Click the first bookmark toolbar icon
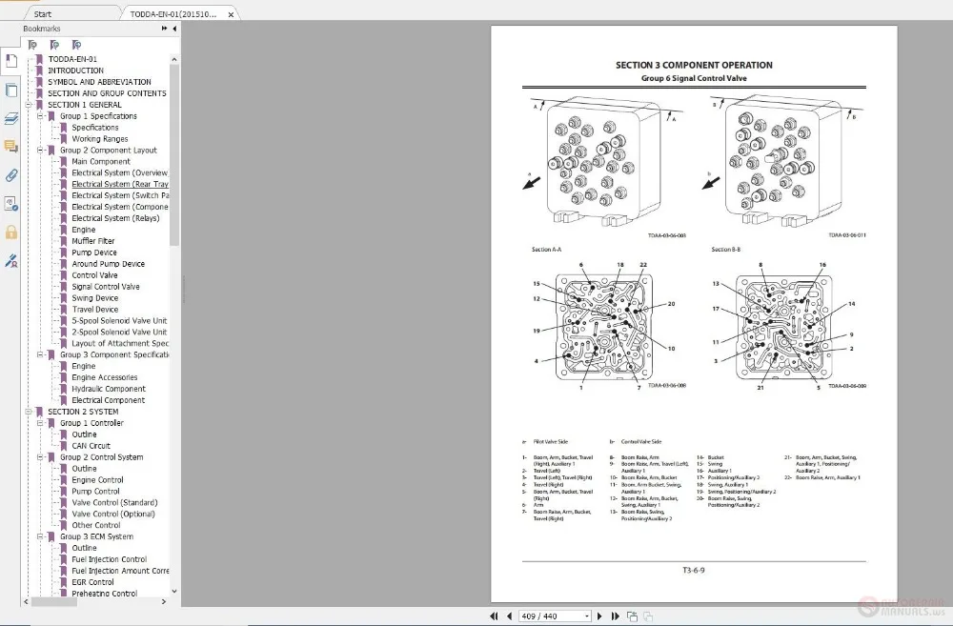Viewport: 953px width, 626px height. click(x=32, y=45)
